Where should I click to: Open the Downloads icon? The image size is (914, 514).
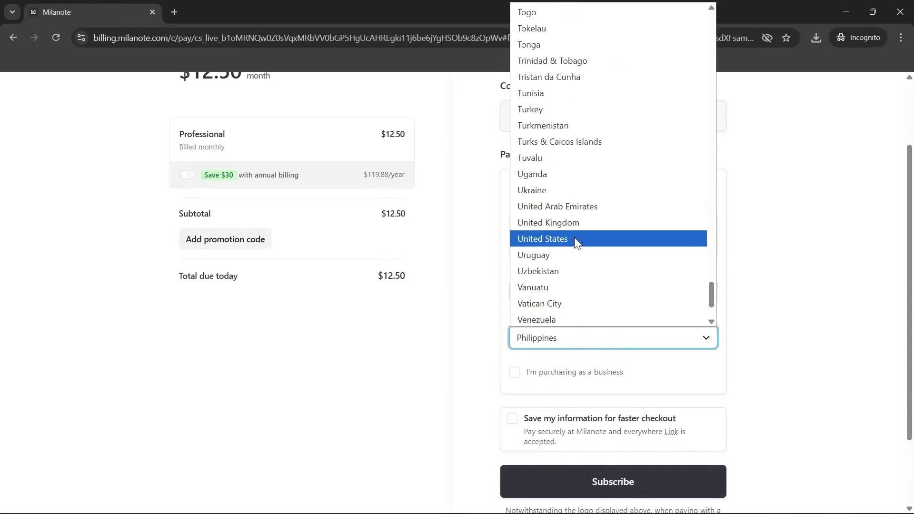816,38
